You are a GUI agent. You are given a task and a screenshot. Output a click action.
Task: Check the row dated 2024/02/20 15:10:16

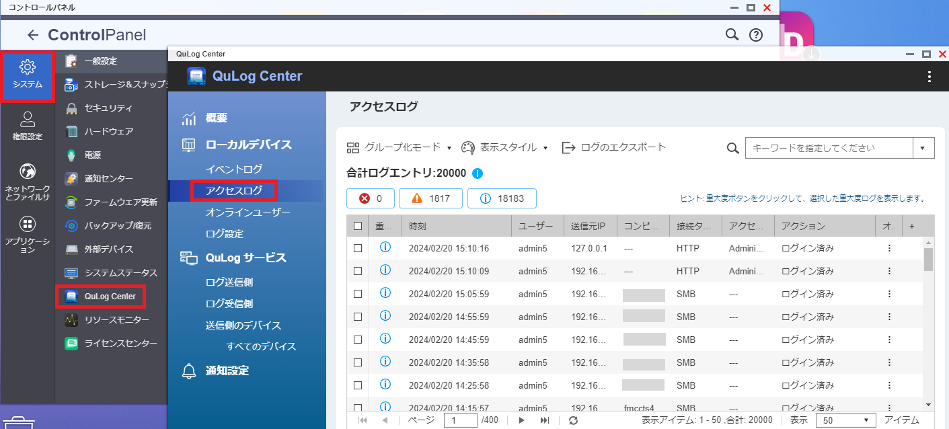click(x=358, y=248)
